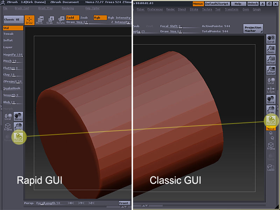Screen dimensions: 280x210
Task: Click the Frame cube icon in Rapid GUI panel
Action: pyautogui.click(x=8, y=127)
